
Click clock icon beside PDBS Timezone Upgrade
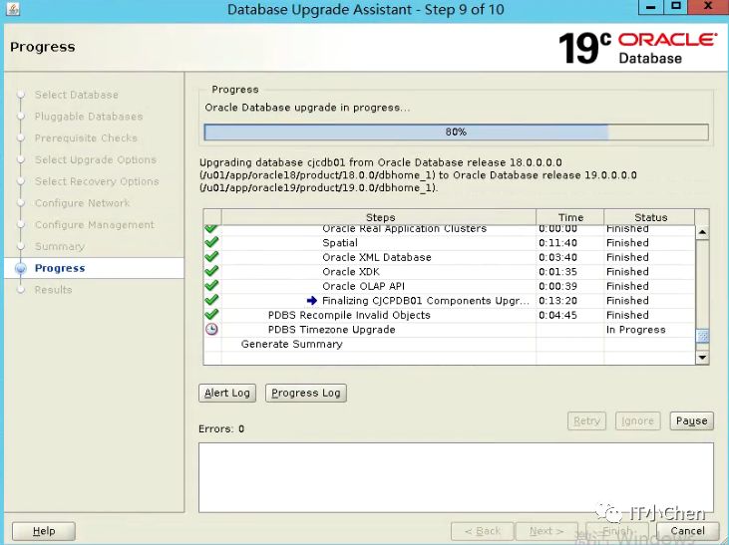[x=211, y=329]
